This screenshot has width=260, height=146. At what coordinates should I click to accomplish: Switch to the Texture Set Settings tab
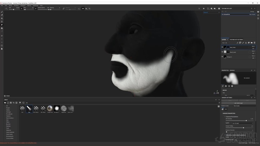tap(237, 40)
